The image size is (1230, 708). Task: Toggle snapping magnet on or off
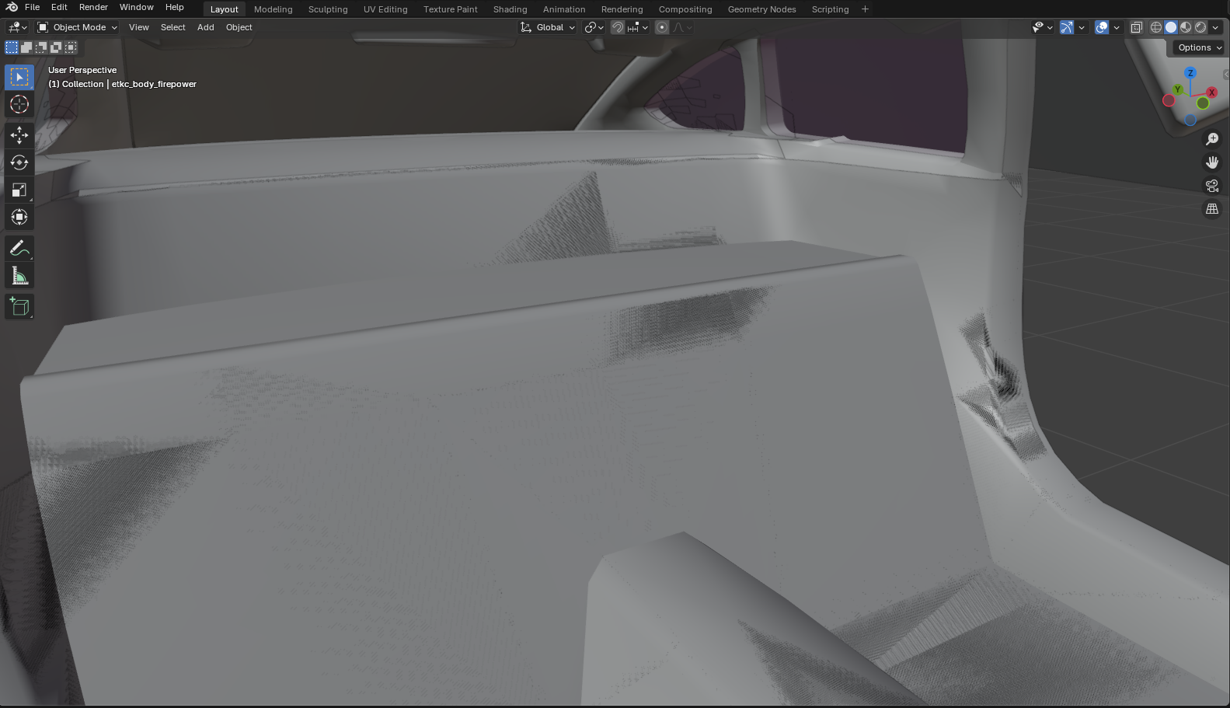(618, 27)
